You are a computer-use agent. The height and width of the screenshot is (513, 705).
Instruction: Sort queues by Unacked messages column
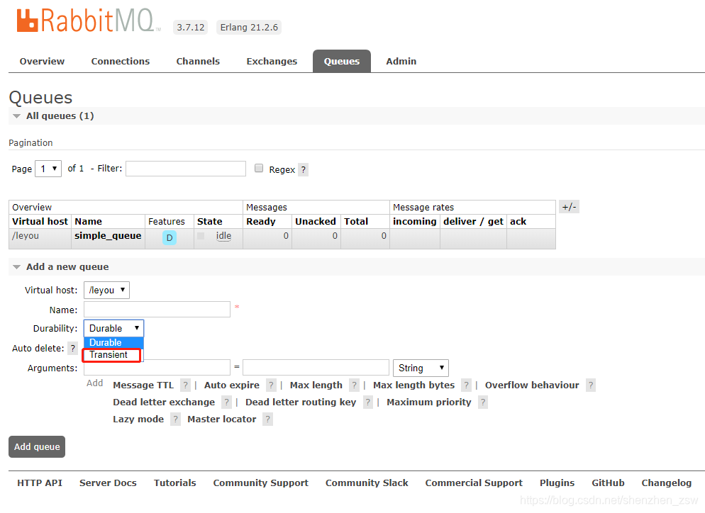click(x=316, y=222)
